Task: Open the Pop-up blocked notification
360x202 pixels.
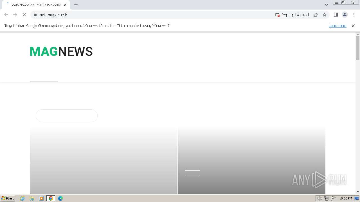Action: tap(292, 15)
